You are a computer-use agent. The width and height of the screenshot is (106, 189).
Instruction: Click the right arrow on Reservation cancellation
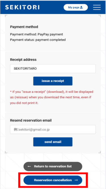click(x=76, y=180)
